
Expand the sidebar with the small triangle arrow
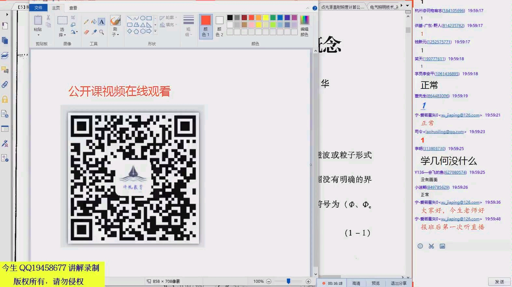click(7, 15)
